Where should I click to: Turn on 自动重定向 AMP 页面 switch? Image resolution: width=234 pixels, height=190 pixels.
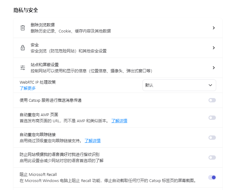(x=212, y=118)
